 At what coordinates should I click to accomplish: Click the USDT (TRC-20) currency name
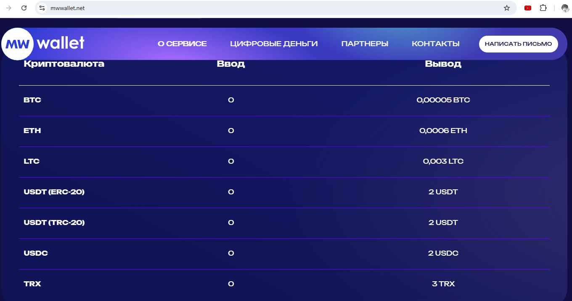pos(54,222)
